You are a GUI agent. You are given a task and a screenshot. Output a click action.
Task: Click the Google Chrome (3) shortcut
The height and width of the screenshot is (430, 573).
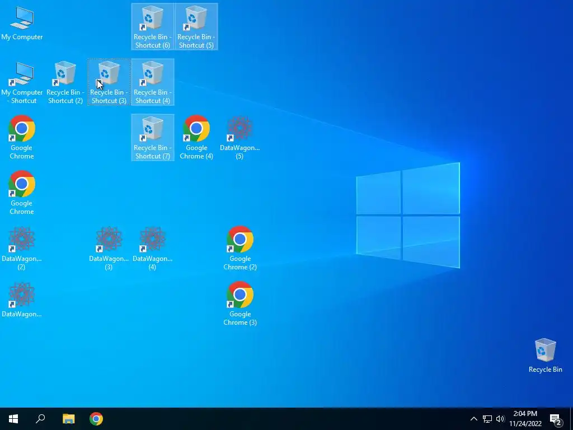click(240, 303)
